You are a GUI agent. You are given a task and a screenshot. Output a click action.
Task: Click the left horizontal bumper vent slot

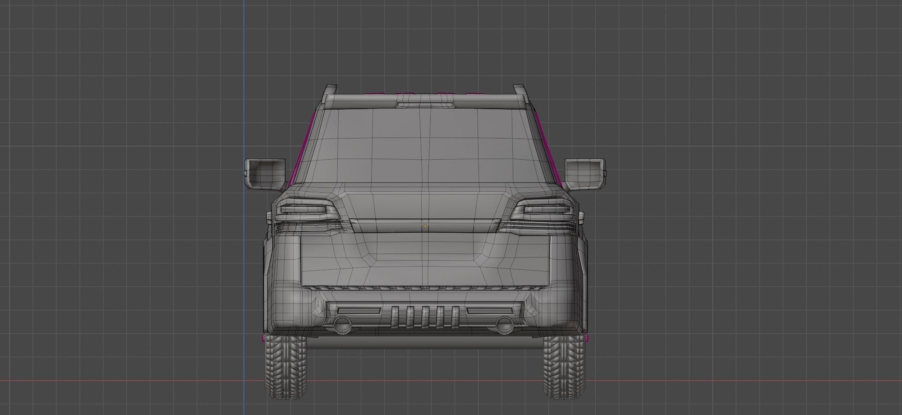click(x=359, y=310)
